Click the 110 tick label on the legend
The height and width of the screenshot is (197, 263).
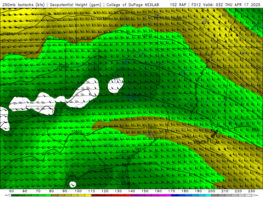point(92,191)
